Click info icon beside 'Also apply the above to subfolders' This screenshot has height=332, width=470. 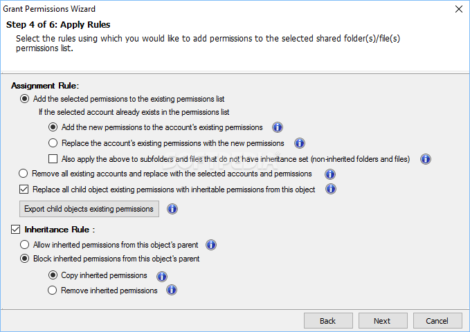425,159
